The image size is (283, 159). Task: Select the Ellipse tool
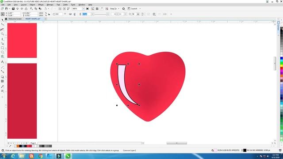tap(2, 52)
